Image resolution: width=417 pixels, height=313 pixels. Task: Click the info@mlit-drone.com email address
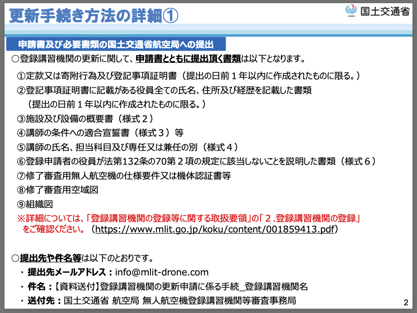tap(162, 272)
